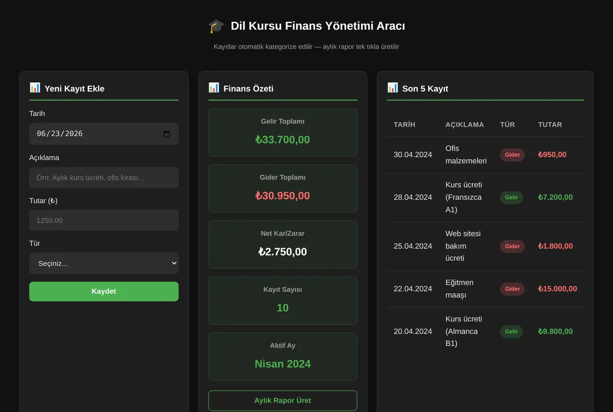Click the date 30.04.2024 in the table
Image resolution: width=613 pixels, height=412 pixels.
[413, 155]
